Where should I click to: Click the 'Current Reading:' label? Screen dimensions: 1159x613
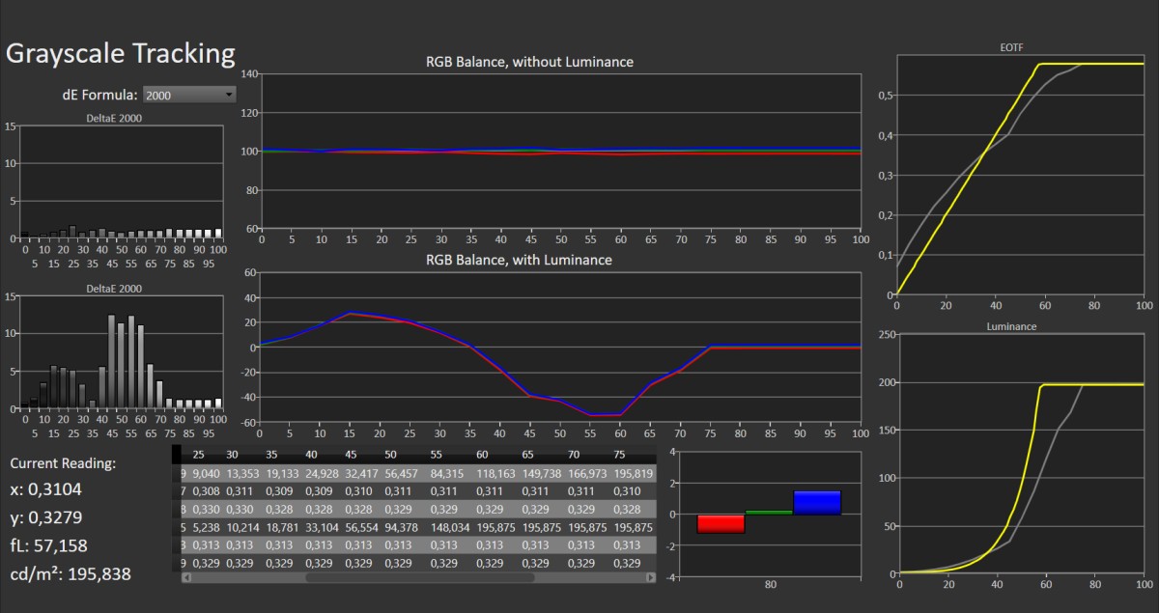pyautogui.click(x=61, y=462)
